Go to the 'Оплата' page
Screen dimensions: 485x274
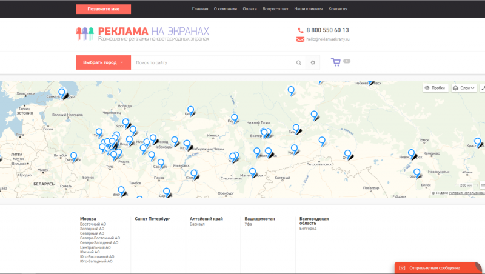[250, 9]
